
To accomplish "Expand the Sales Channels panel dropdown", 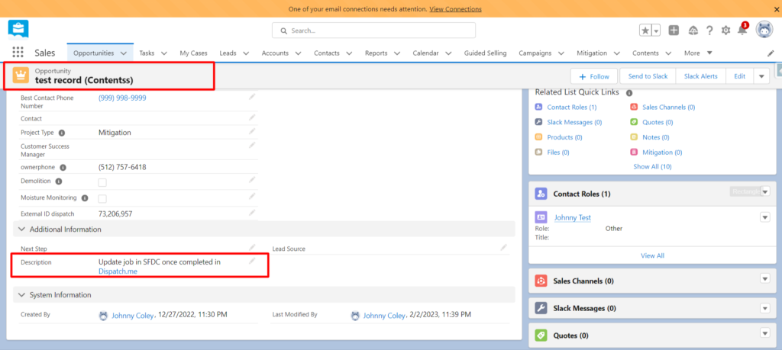I will (764, 281).
